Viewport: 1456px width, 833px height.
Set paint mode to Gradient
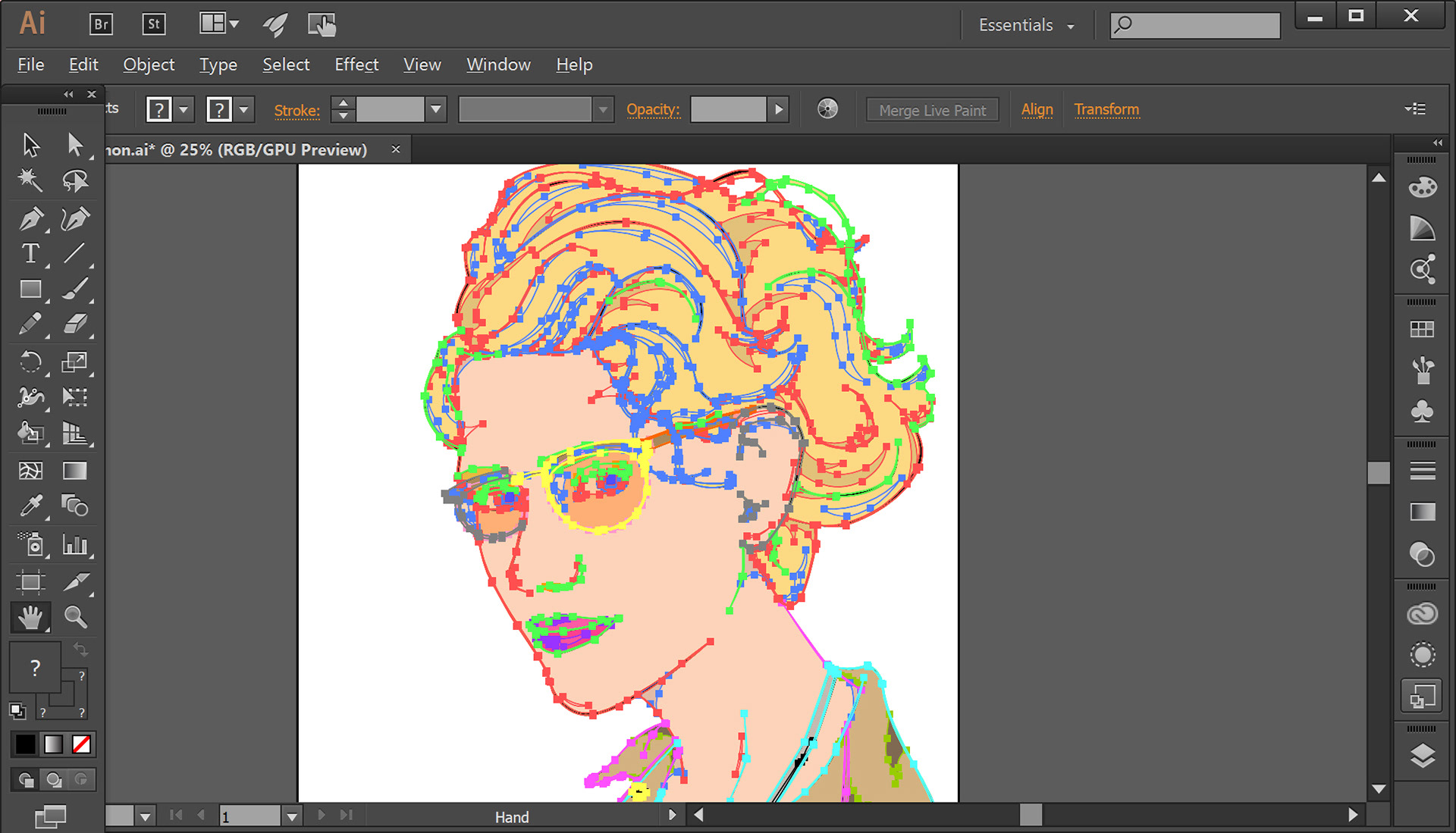click(x=53, y=744)
